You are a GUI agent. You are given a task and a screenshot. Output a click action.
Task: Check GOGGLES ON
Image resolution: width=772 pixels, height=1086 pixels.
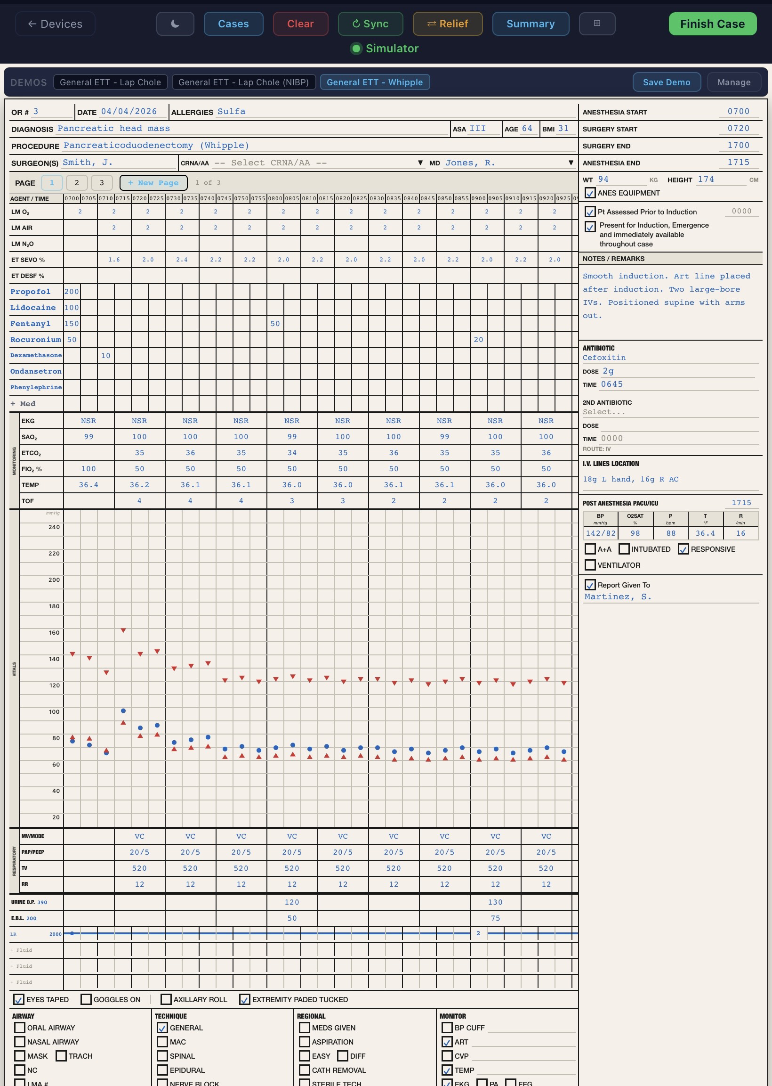86,999
